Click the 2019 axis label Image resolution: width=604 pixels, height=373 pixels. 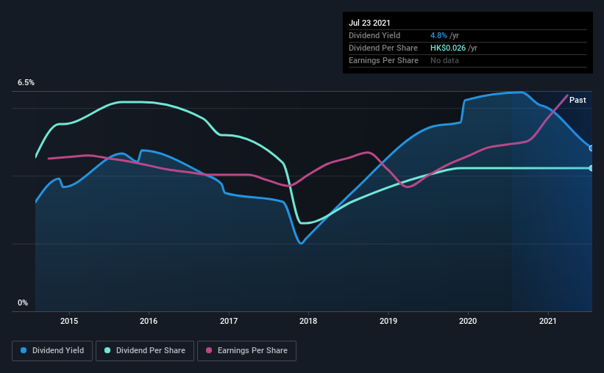pos(388,321)
